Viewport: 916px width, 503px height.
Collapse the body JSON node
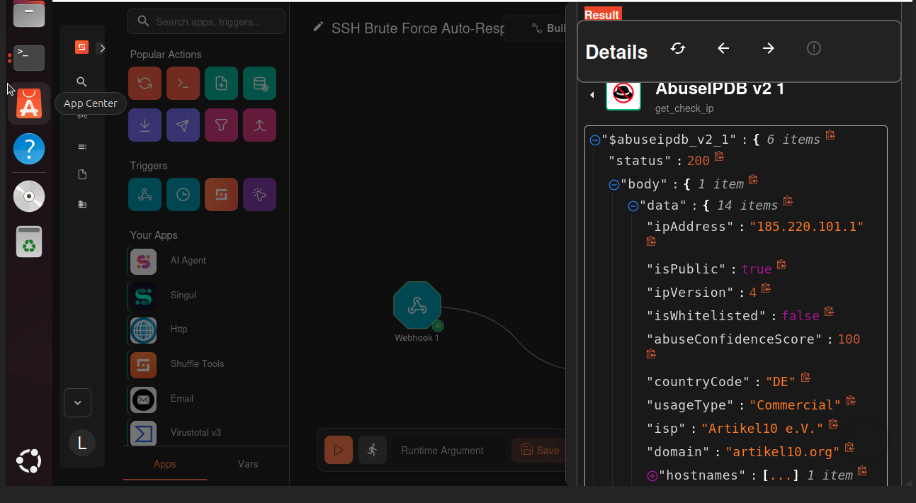point(614,185)
